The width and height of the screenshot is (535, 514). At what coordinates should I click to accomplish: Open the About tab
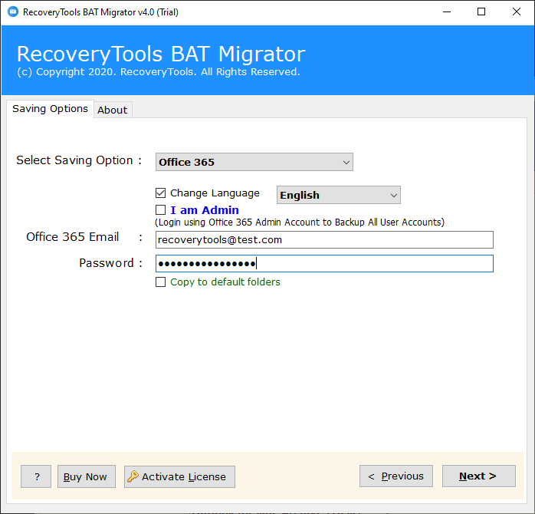[x=113, y=110]
